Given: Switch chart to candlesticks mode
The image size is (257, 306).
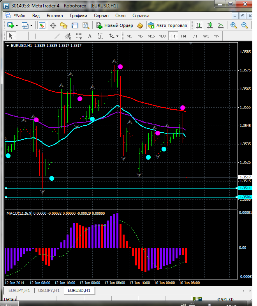Looking at the screenshot, I should pyautogui.click(x=210, y=25).
